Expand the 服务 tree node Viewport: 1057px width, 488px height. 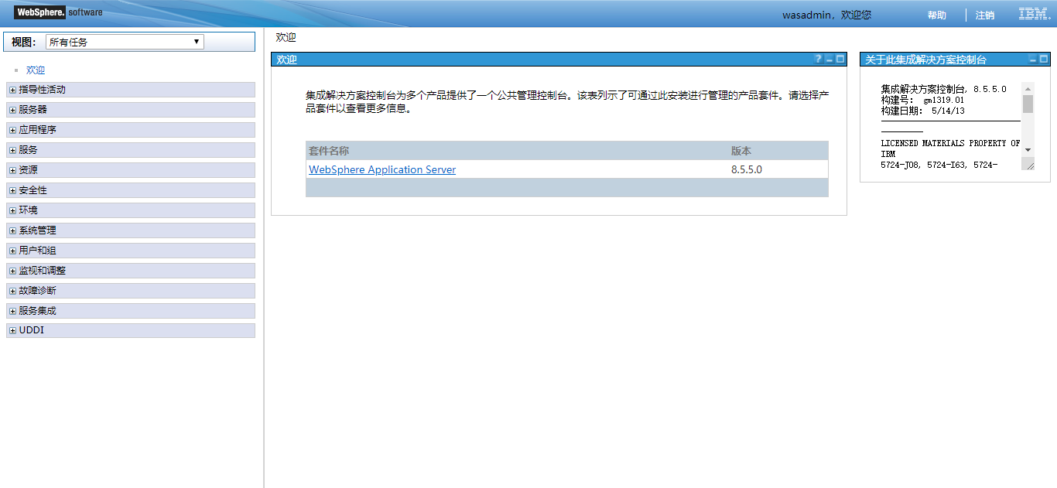(x=12, y=150)
